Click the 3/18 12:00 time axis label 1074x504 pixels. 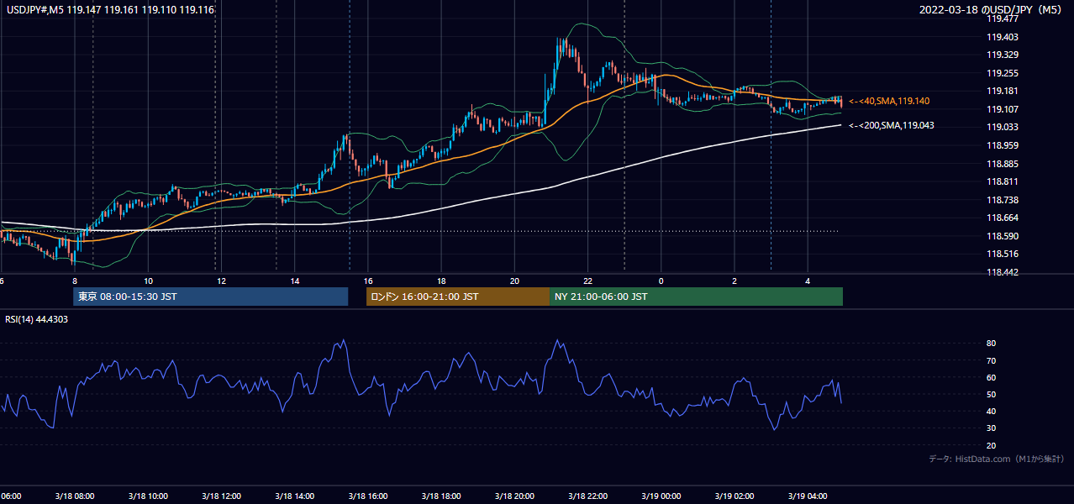click(221, 496)
